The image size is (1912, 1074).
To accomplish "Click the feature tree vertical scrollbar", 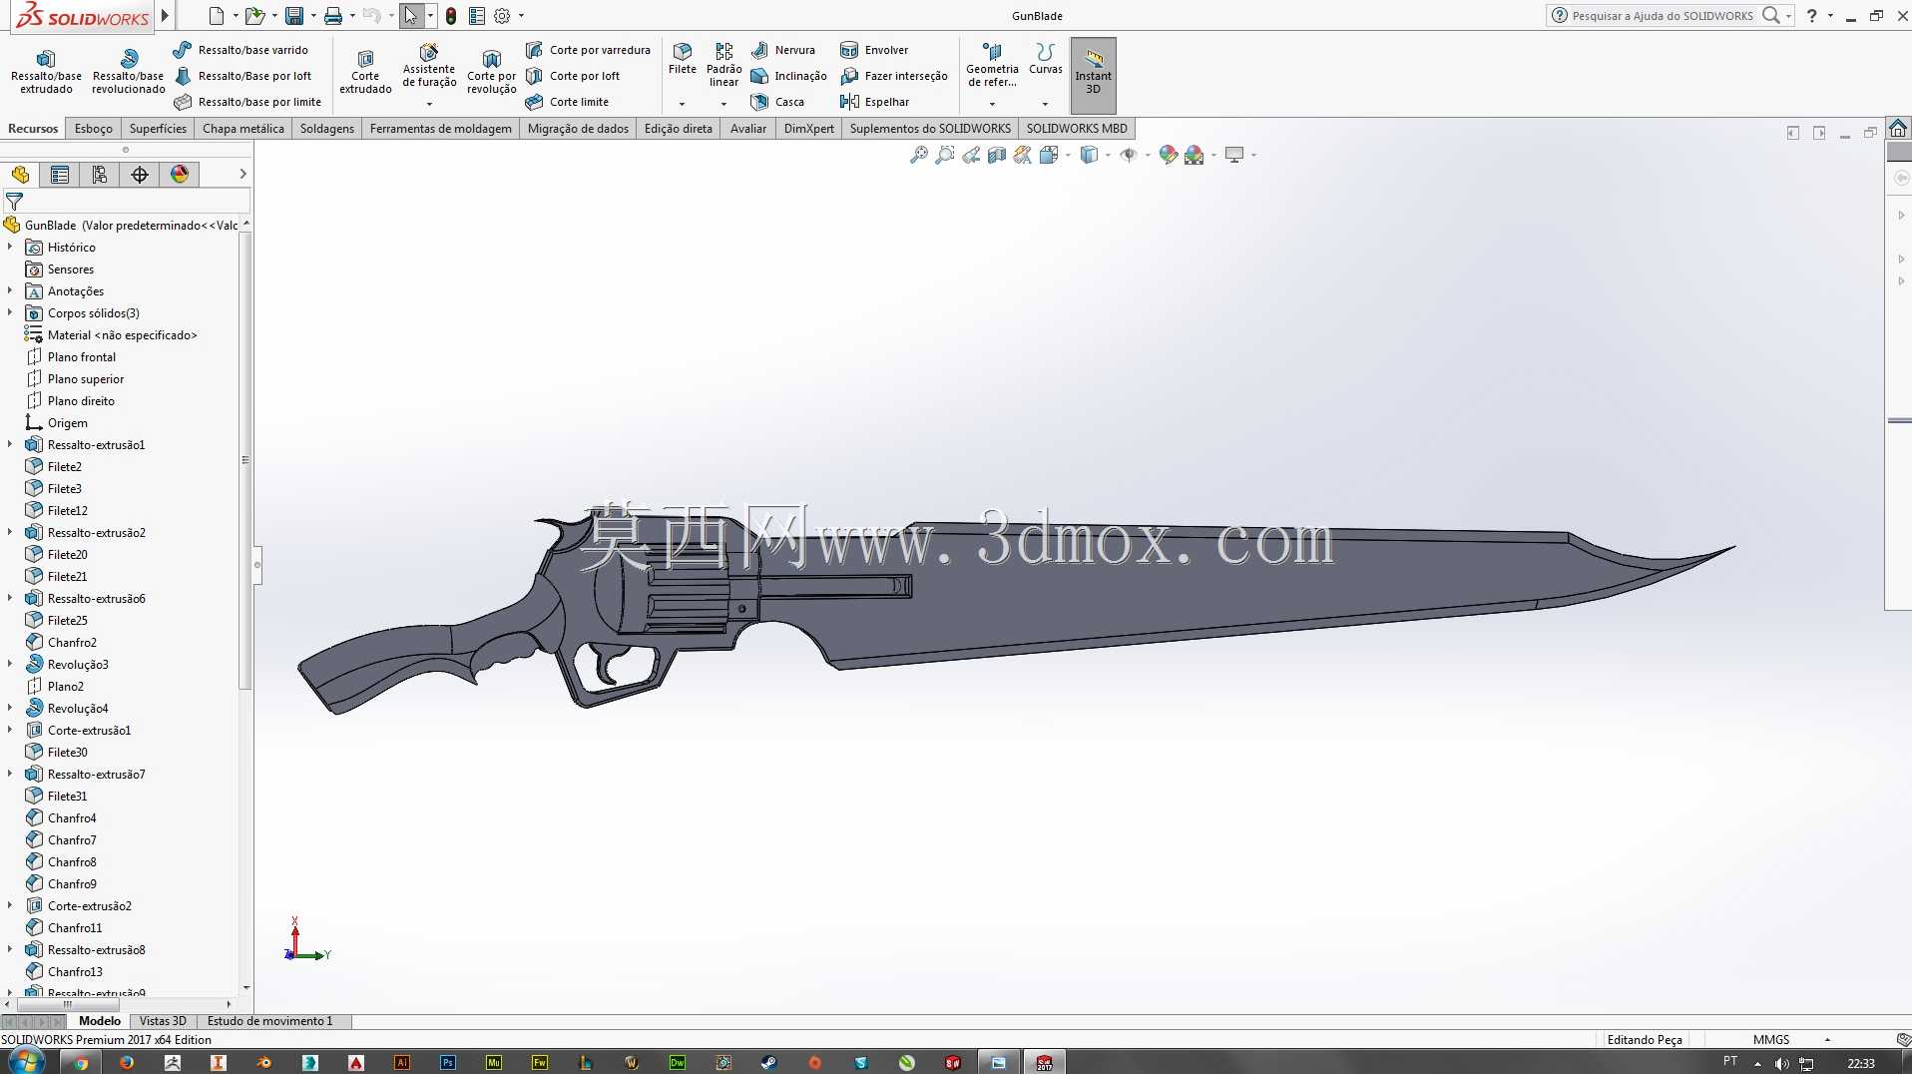I will (x=245, y=459).
